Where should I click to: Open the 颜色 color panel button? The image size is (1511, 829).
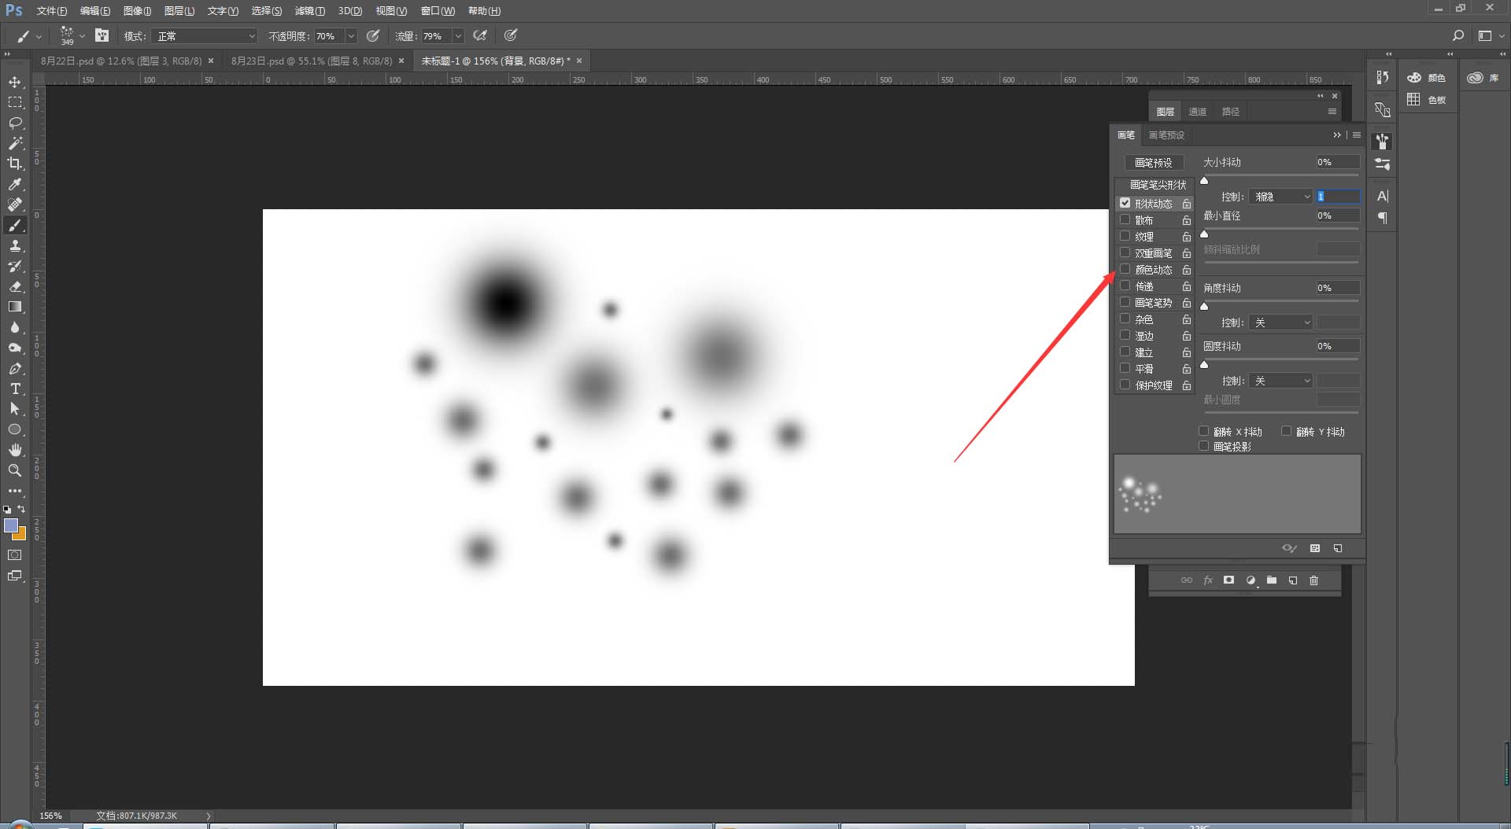pyautogui.click(x=1428, y=78)
